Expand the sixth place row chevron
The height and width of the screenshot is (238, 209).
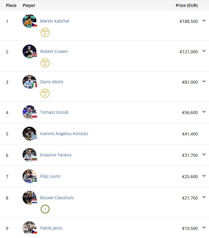click(204, 155)
